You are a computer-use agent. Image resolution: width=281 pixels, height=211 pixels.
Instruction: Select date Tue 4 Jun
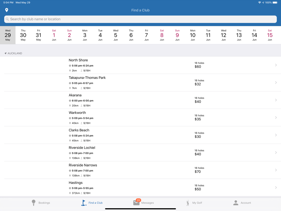(x=100, y=35)
